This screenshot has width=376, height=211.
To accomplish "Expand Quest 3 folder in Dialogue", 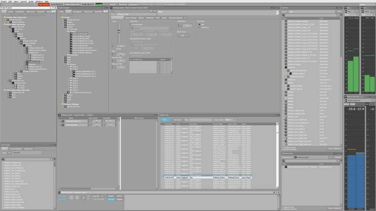I will click(x=68, y=78).
